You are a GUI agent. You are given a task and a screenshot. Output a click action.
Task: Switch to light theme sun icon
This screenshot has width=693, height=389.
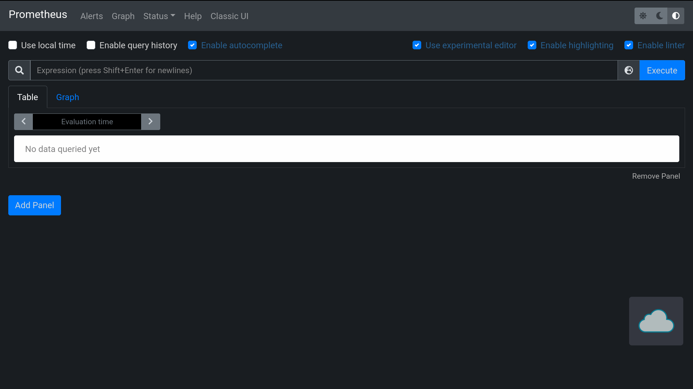point(643,16)
